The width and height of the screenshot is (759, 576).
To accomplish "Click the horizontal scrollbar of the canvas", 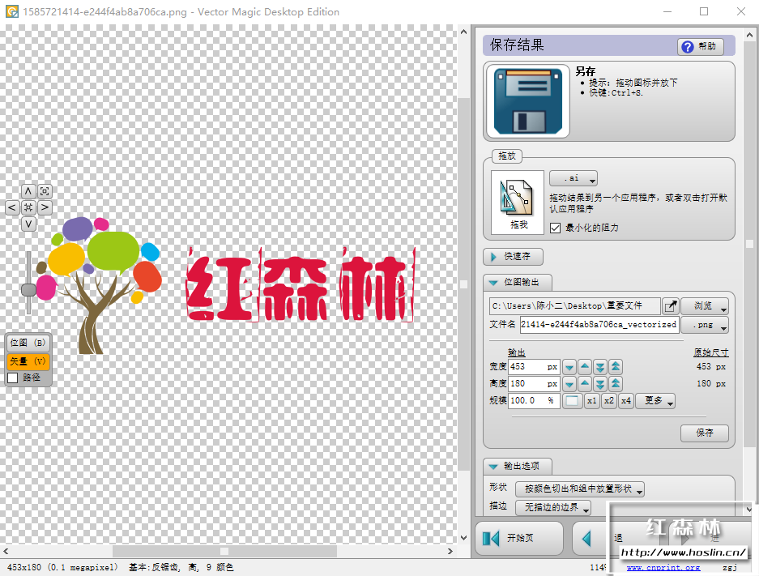I will click(x=224, y=551).
